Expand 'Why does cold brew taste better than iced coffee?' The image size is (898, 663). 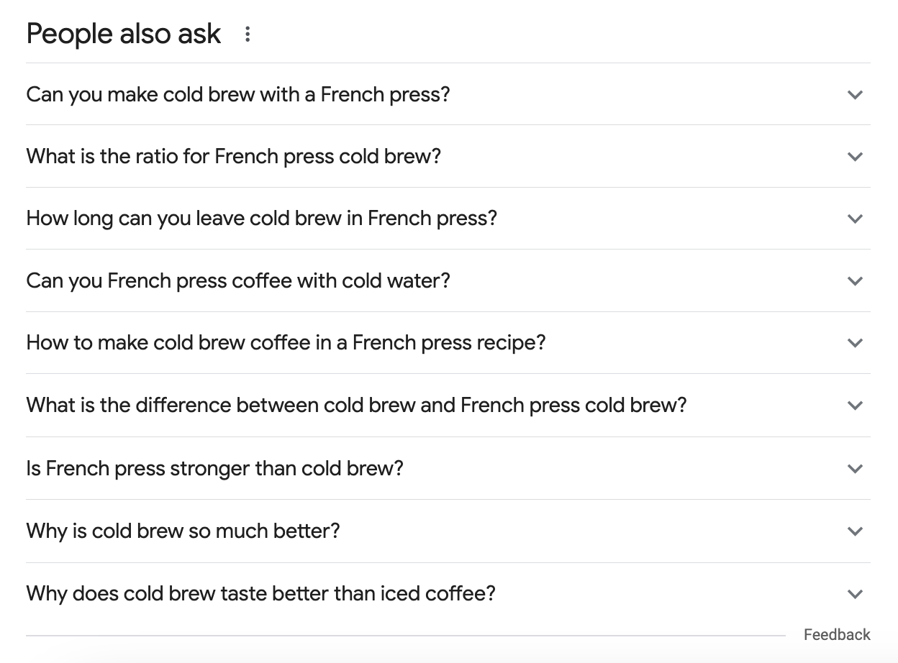tap(260, 594)
